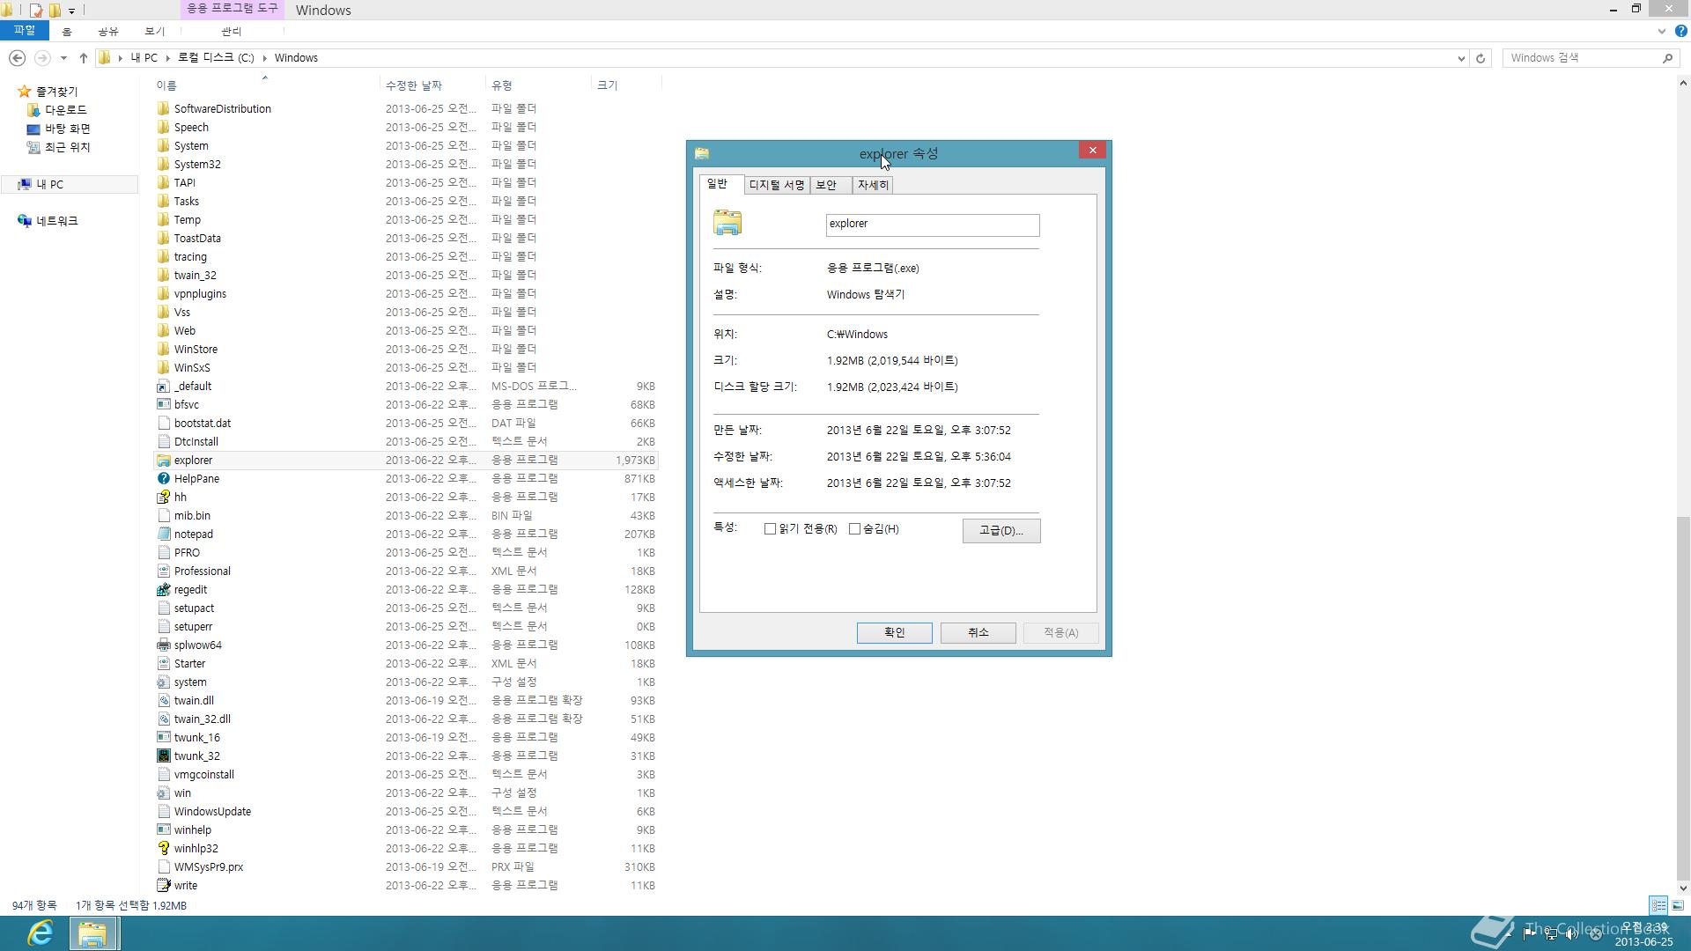Image resolution: width=1691 pixels, height=951 pixels.
Task: Select the WindowsUpdate text file row
Action: click(406, 812)
